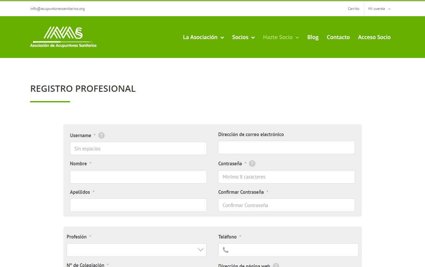
Task: Click inside the Username field
Action: pos(138,148)
